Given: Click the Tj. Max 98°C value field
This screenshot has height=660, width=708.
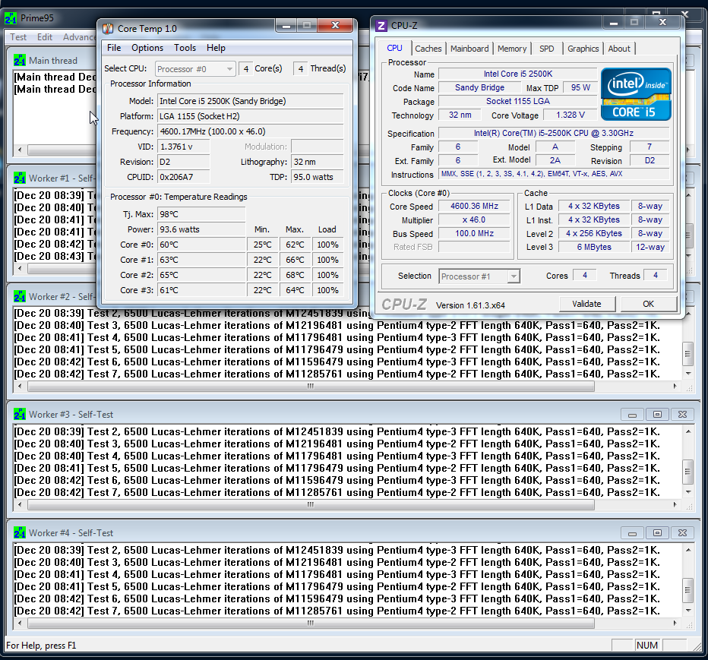Looking at the screenshot, I should pos(201,214).
